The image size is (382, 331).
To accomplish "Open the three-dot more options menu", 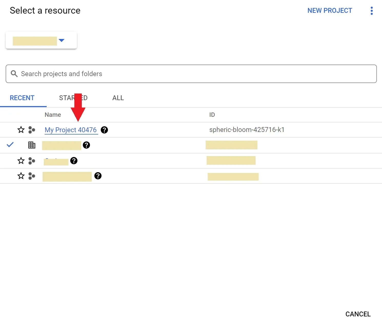I will (371, 11).
